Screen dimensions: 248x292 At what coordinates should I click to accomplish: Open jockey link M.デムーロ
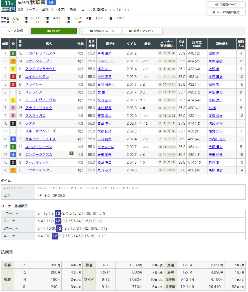pyautogui.click(x=106, y=147)
